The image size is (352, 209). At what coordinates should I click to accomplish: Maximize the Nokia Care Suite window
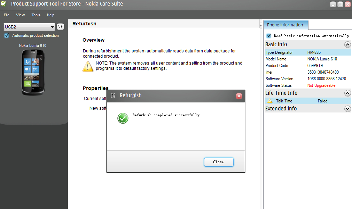pos(340,4)
